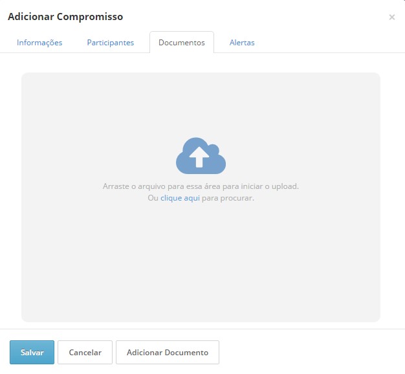Click the Cancelar button
Viewport: 405px width, 374px height.
85,353
